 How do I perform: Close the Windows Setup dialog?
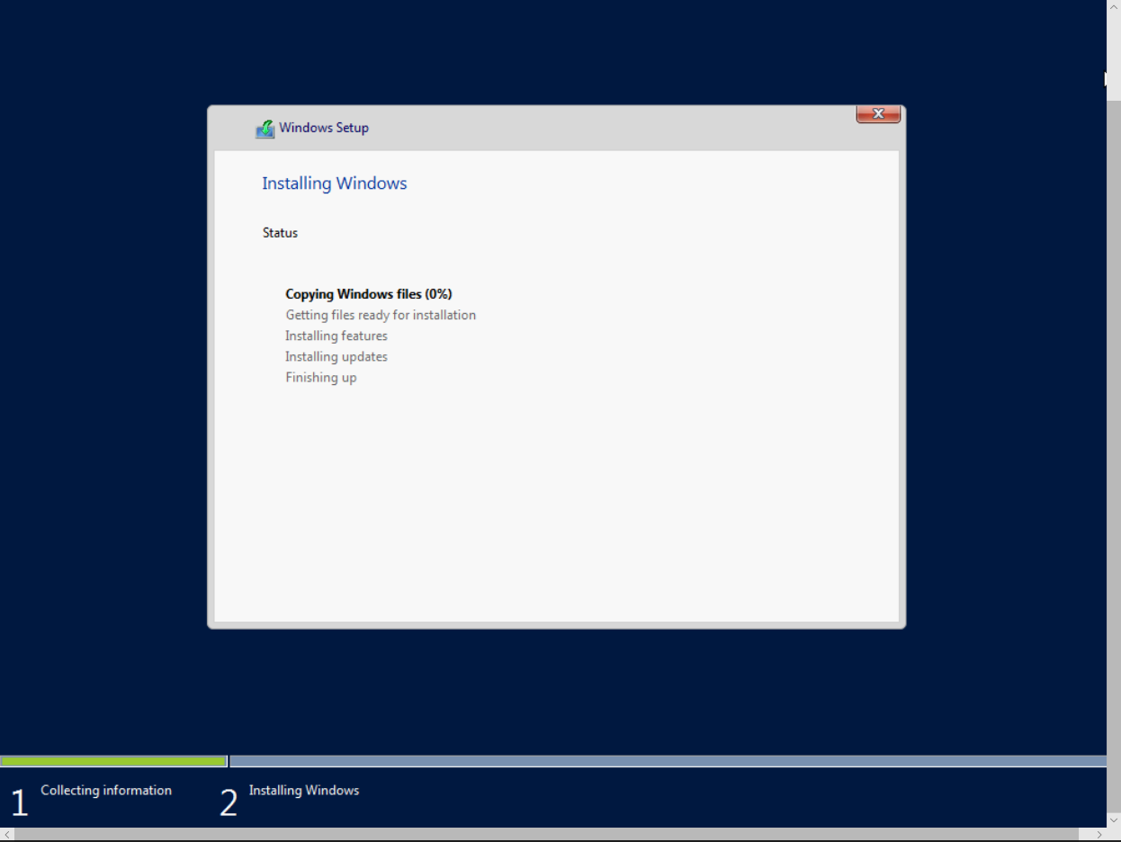point(878,113)
